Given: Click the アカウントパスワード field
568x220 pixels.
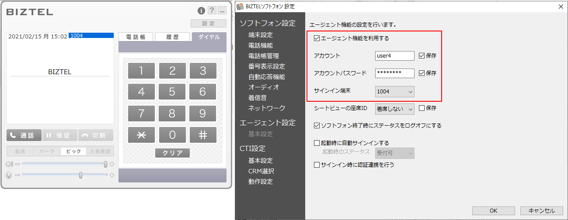Looking at the screenshot, I should coord(395,73).
